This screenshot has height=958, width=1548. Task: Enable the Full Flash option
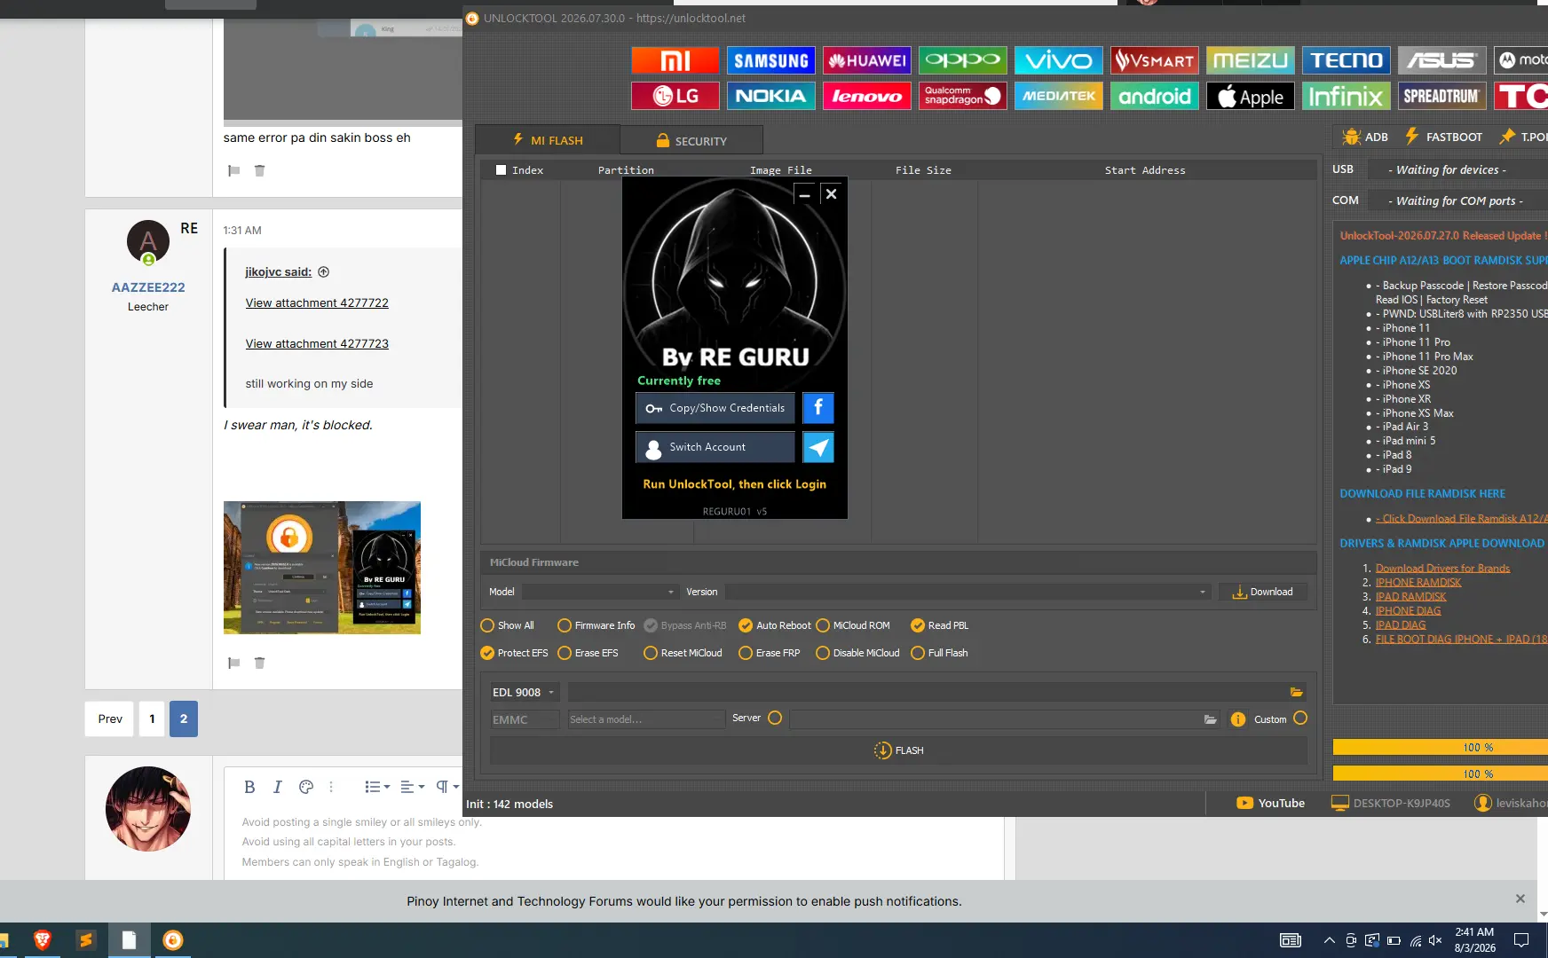click(x=940, y=653)
